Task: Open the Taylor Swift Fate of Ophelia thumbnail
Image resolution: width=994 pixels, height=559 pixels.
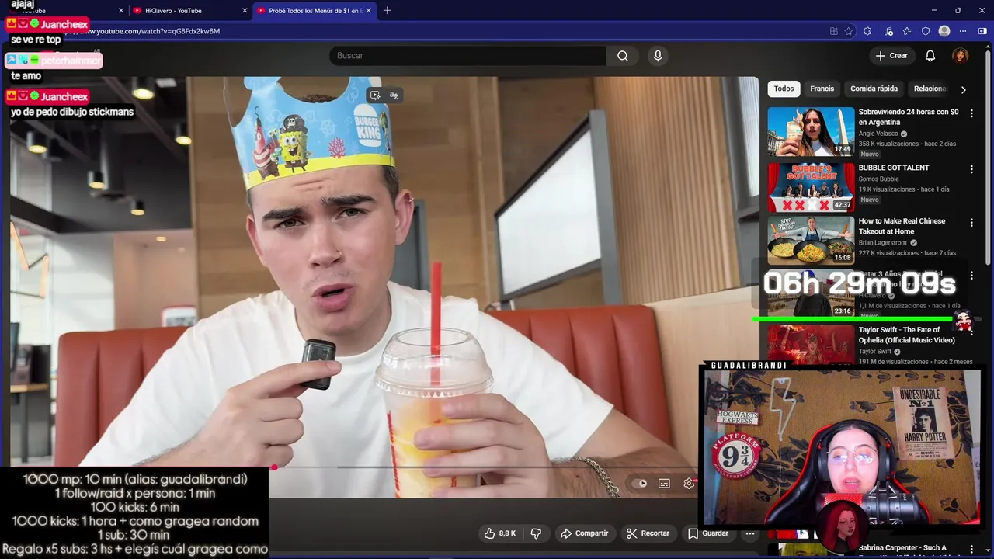Action: click(811, 345)
